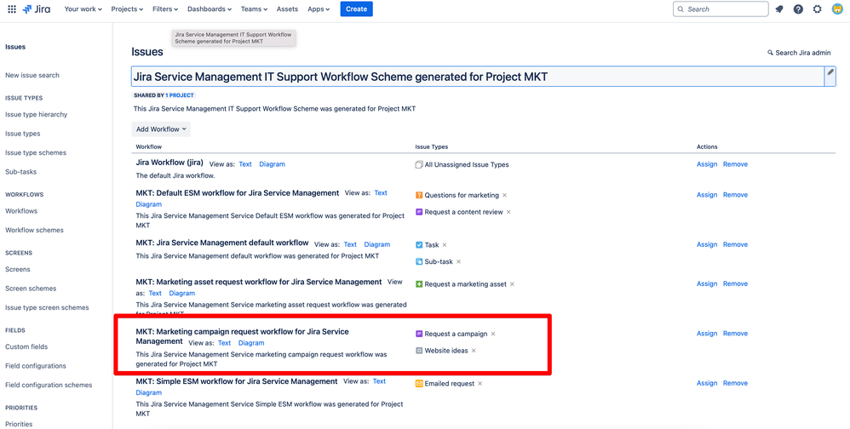Viewport: 850px width, 429px height.
Task: View MKT: Default ESM workflow as Text
Action: (x=381, y=192)
